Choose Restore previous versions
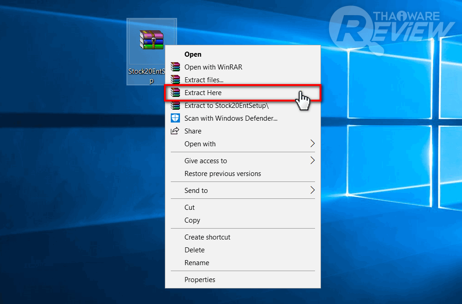 coord(243,174)
